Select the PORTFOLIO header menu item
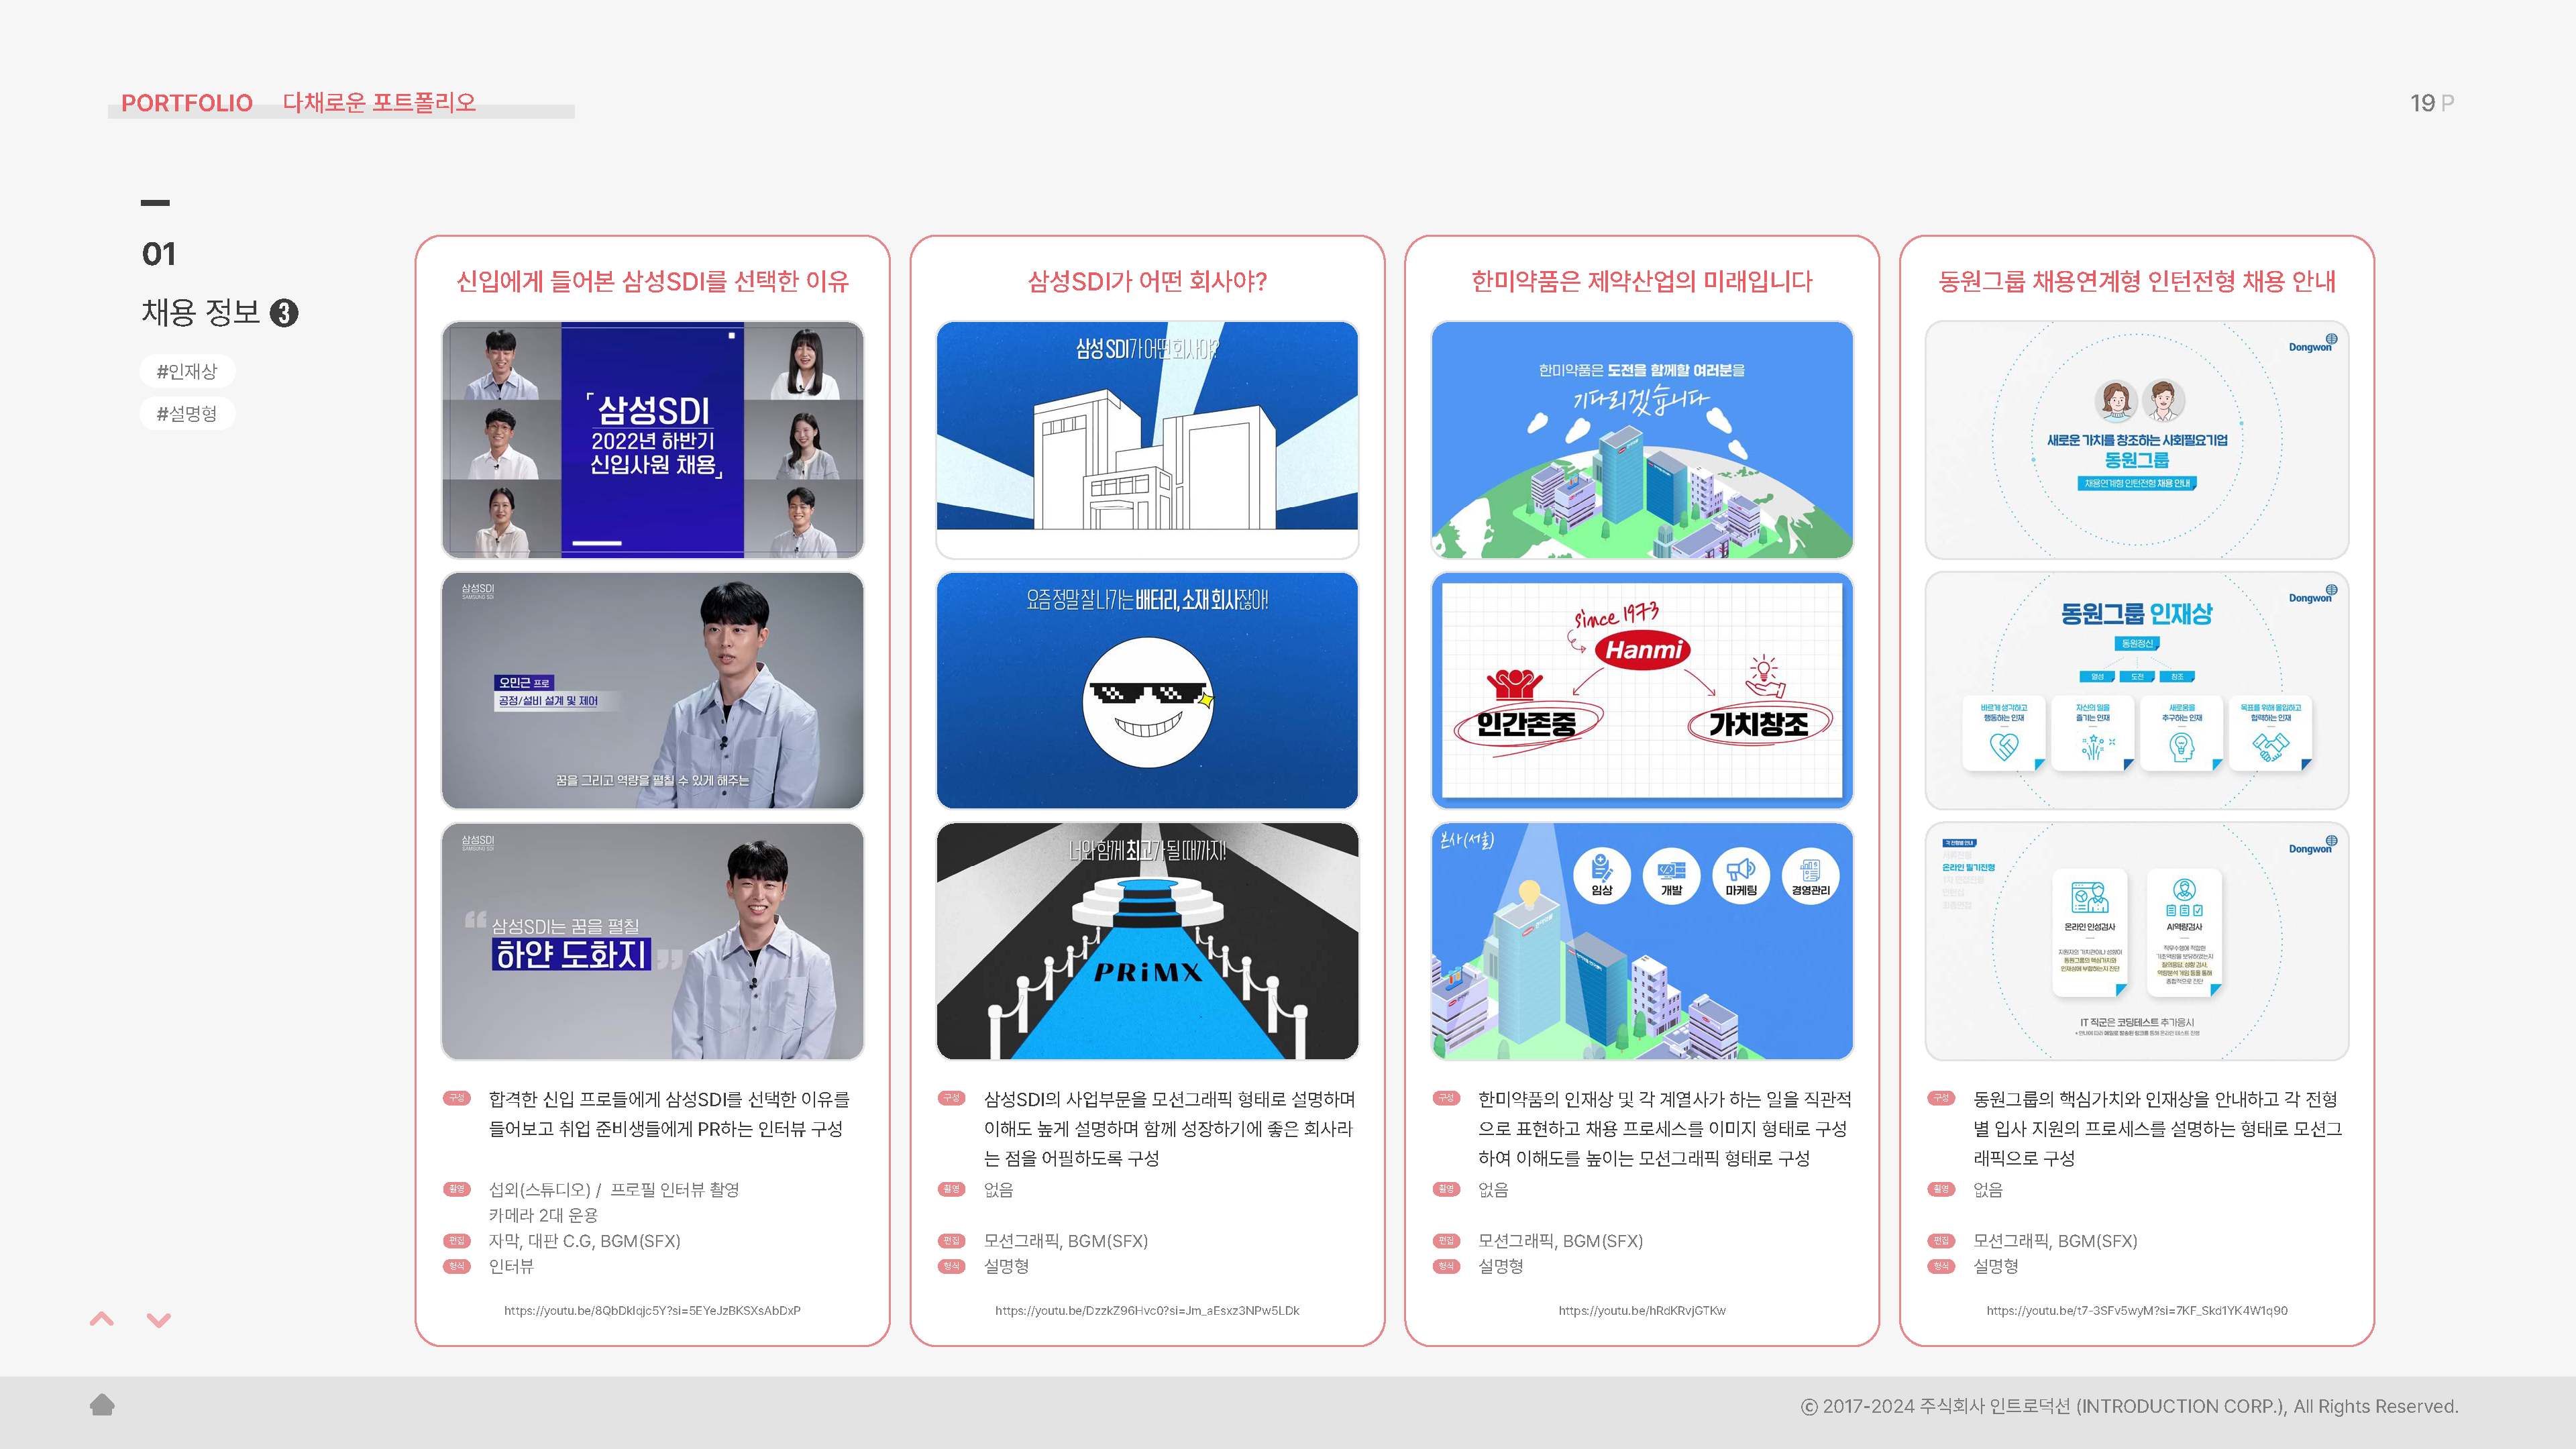2576x1449 pixels. pyautogui.click(x=186, y=102)
